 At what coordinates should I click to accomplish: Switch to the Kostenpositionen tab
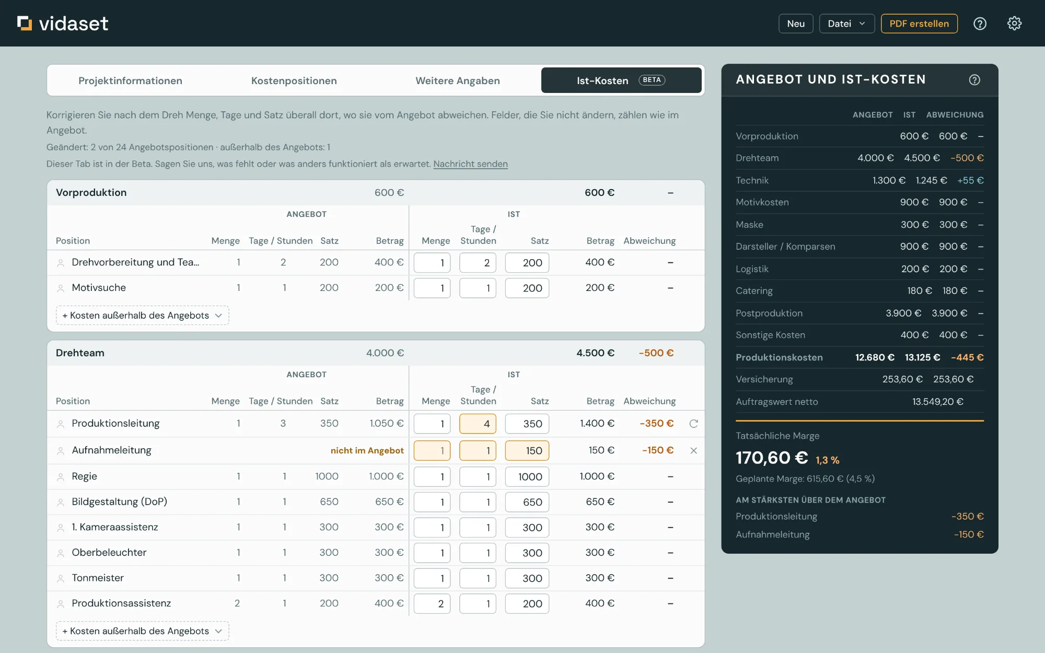(x=294, y=80)
